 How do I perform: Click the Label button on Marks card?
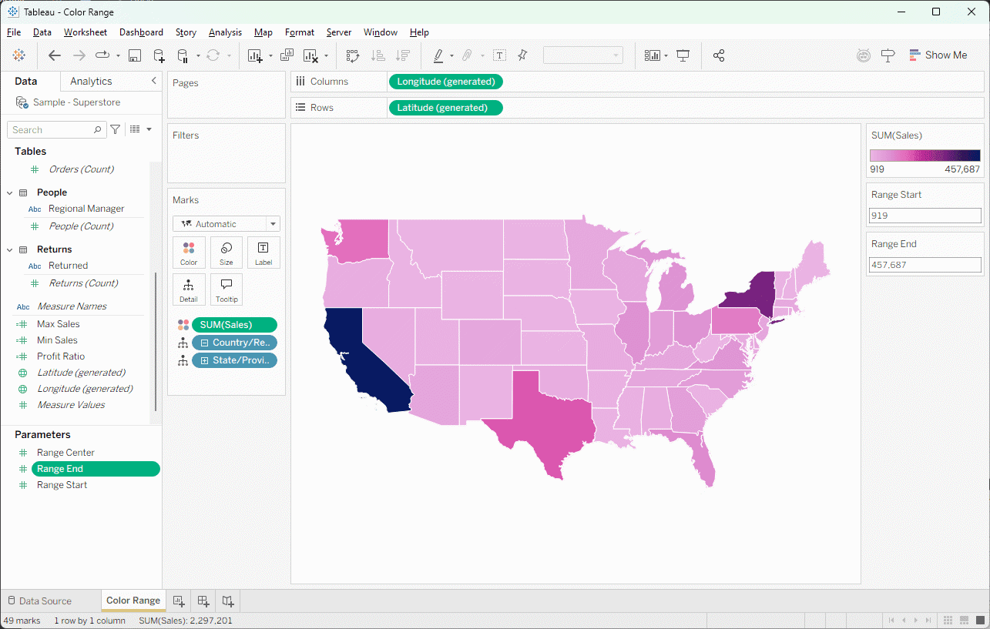click(x=263, y=253)
